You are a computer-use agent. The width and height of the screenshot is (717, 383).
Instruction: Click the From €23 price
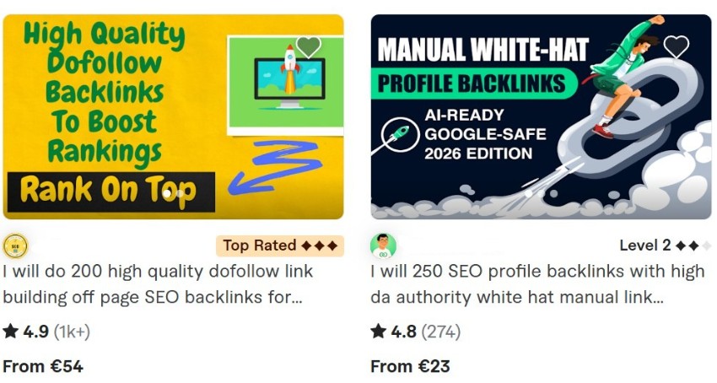click(x=410, y=366)
